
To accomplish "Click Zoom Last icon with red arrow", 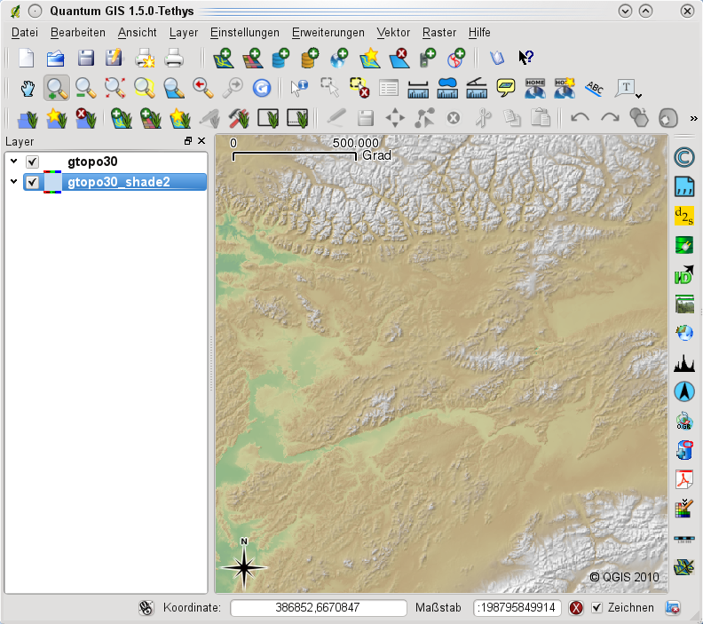I will [x=202, y=88].
